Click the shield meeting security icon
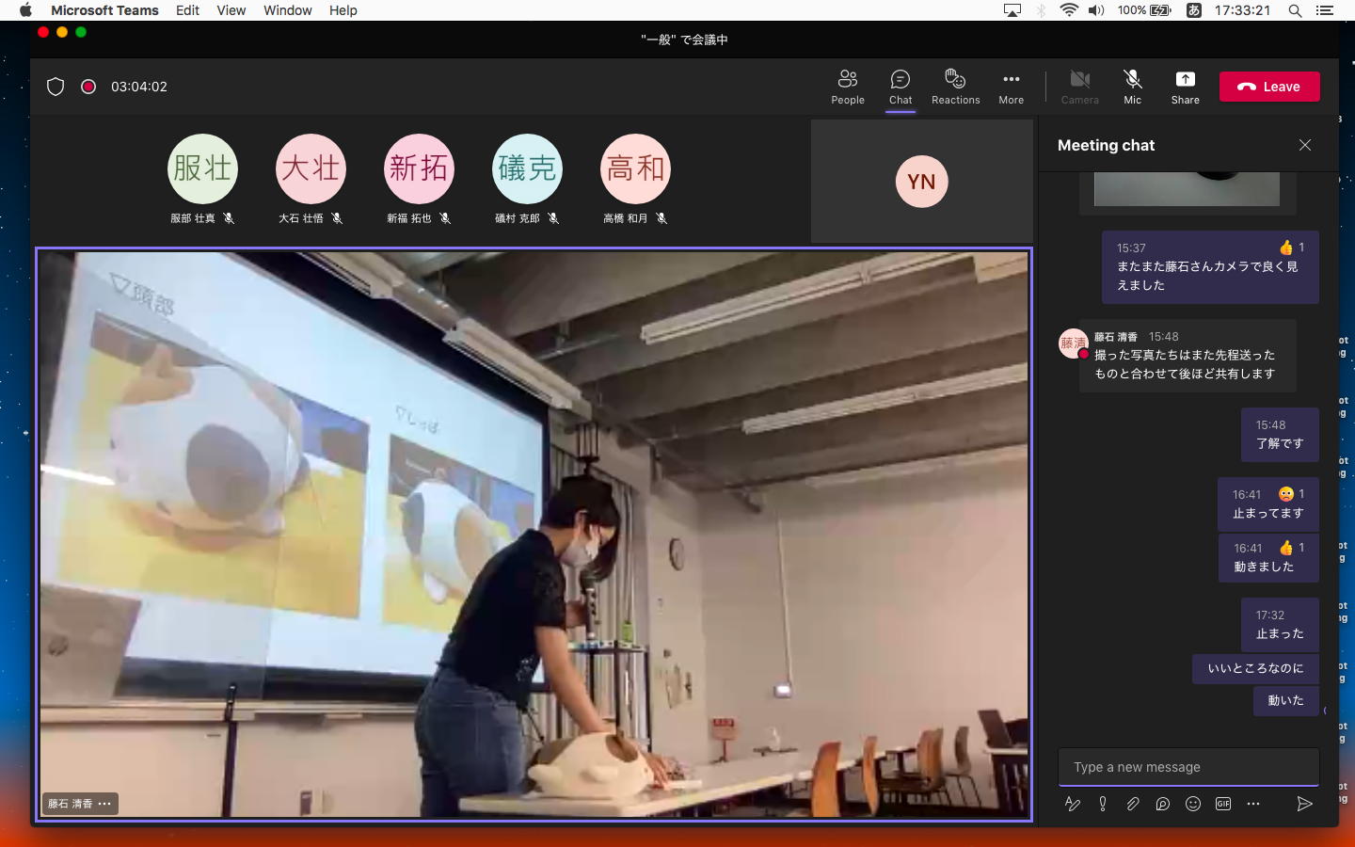 56,87
